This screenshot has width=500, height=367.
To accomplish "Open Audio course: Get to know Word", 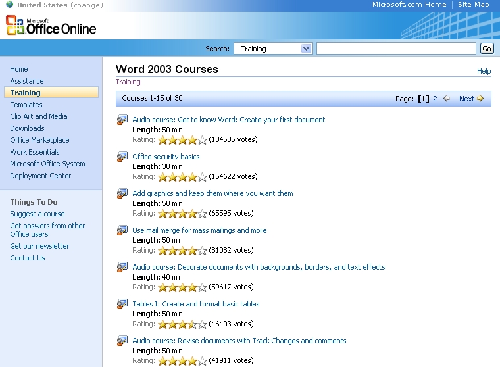I will click(x=228, y=120).
